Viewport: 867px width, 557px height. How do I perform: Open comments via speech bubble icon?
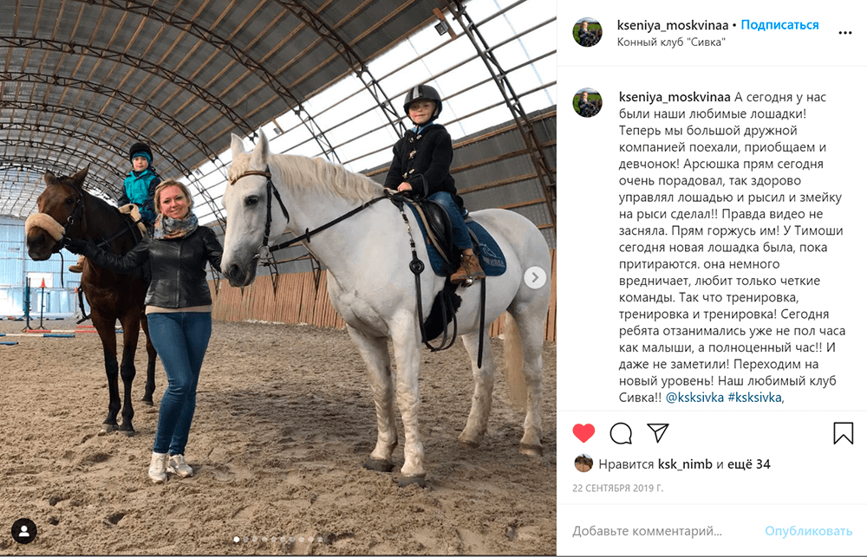(621, 433)
